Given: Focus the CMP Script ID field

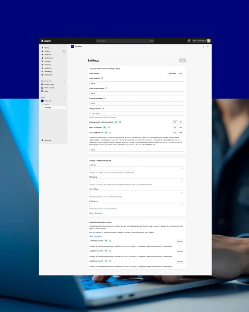Looking at the screenshot, I should [137, 83].
